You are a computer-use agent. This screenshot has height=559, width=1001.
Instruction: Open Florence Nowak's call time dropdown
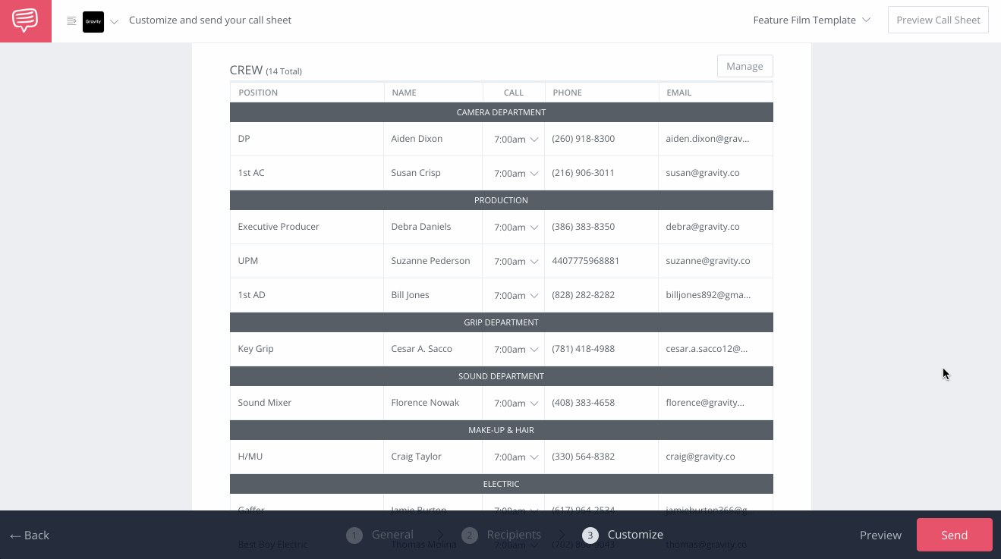(x=514, y=403)
